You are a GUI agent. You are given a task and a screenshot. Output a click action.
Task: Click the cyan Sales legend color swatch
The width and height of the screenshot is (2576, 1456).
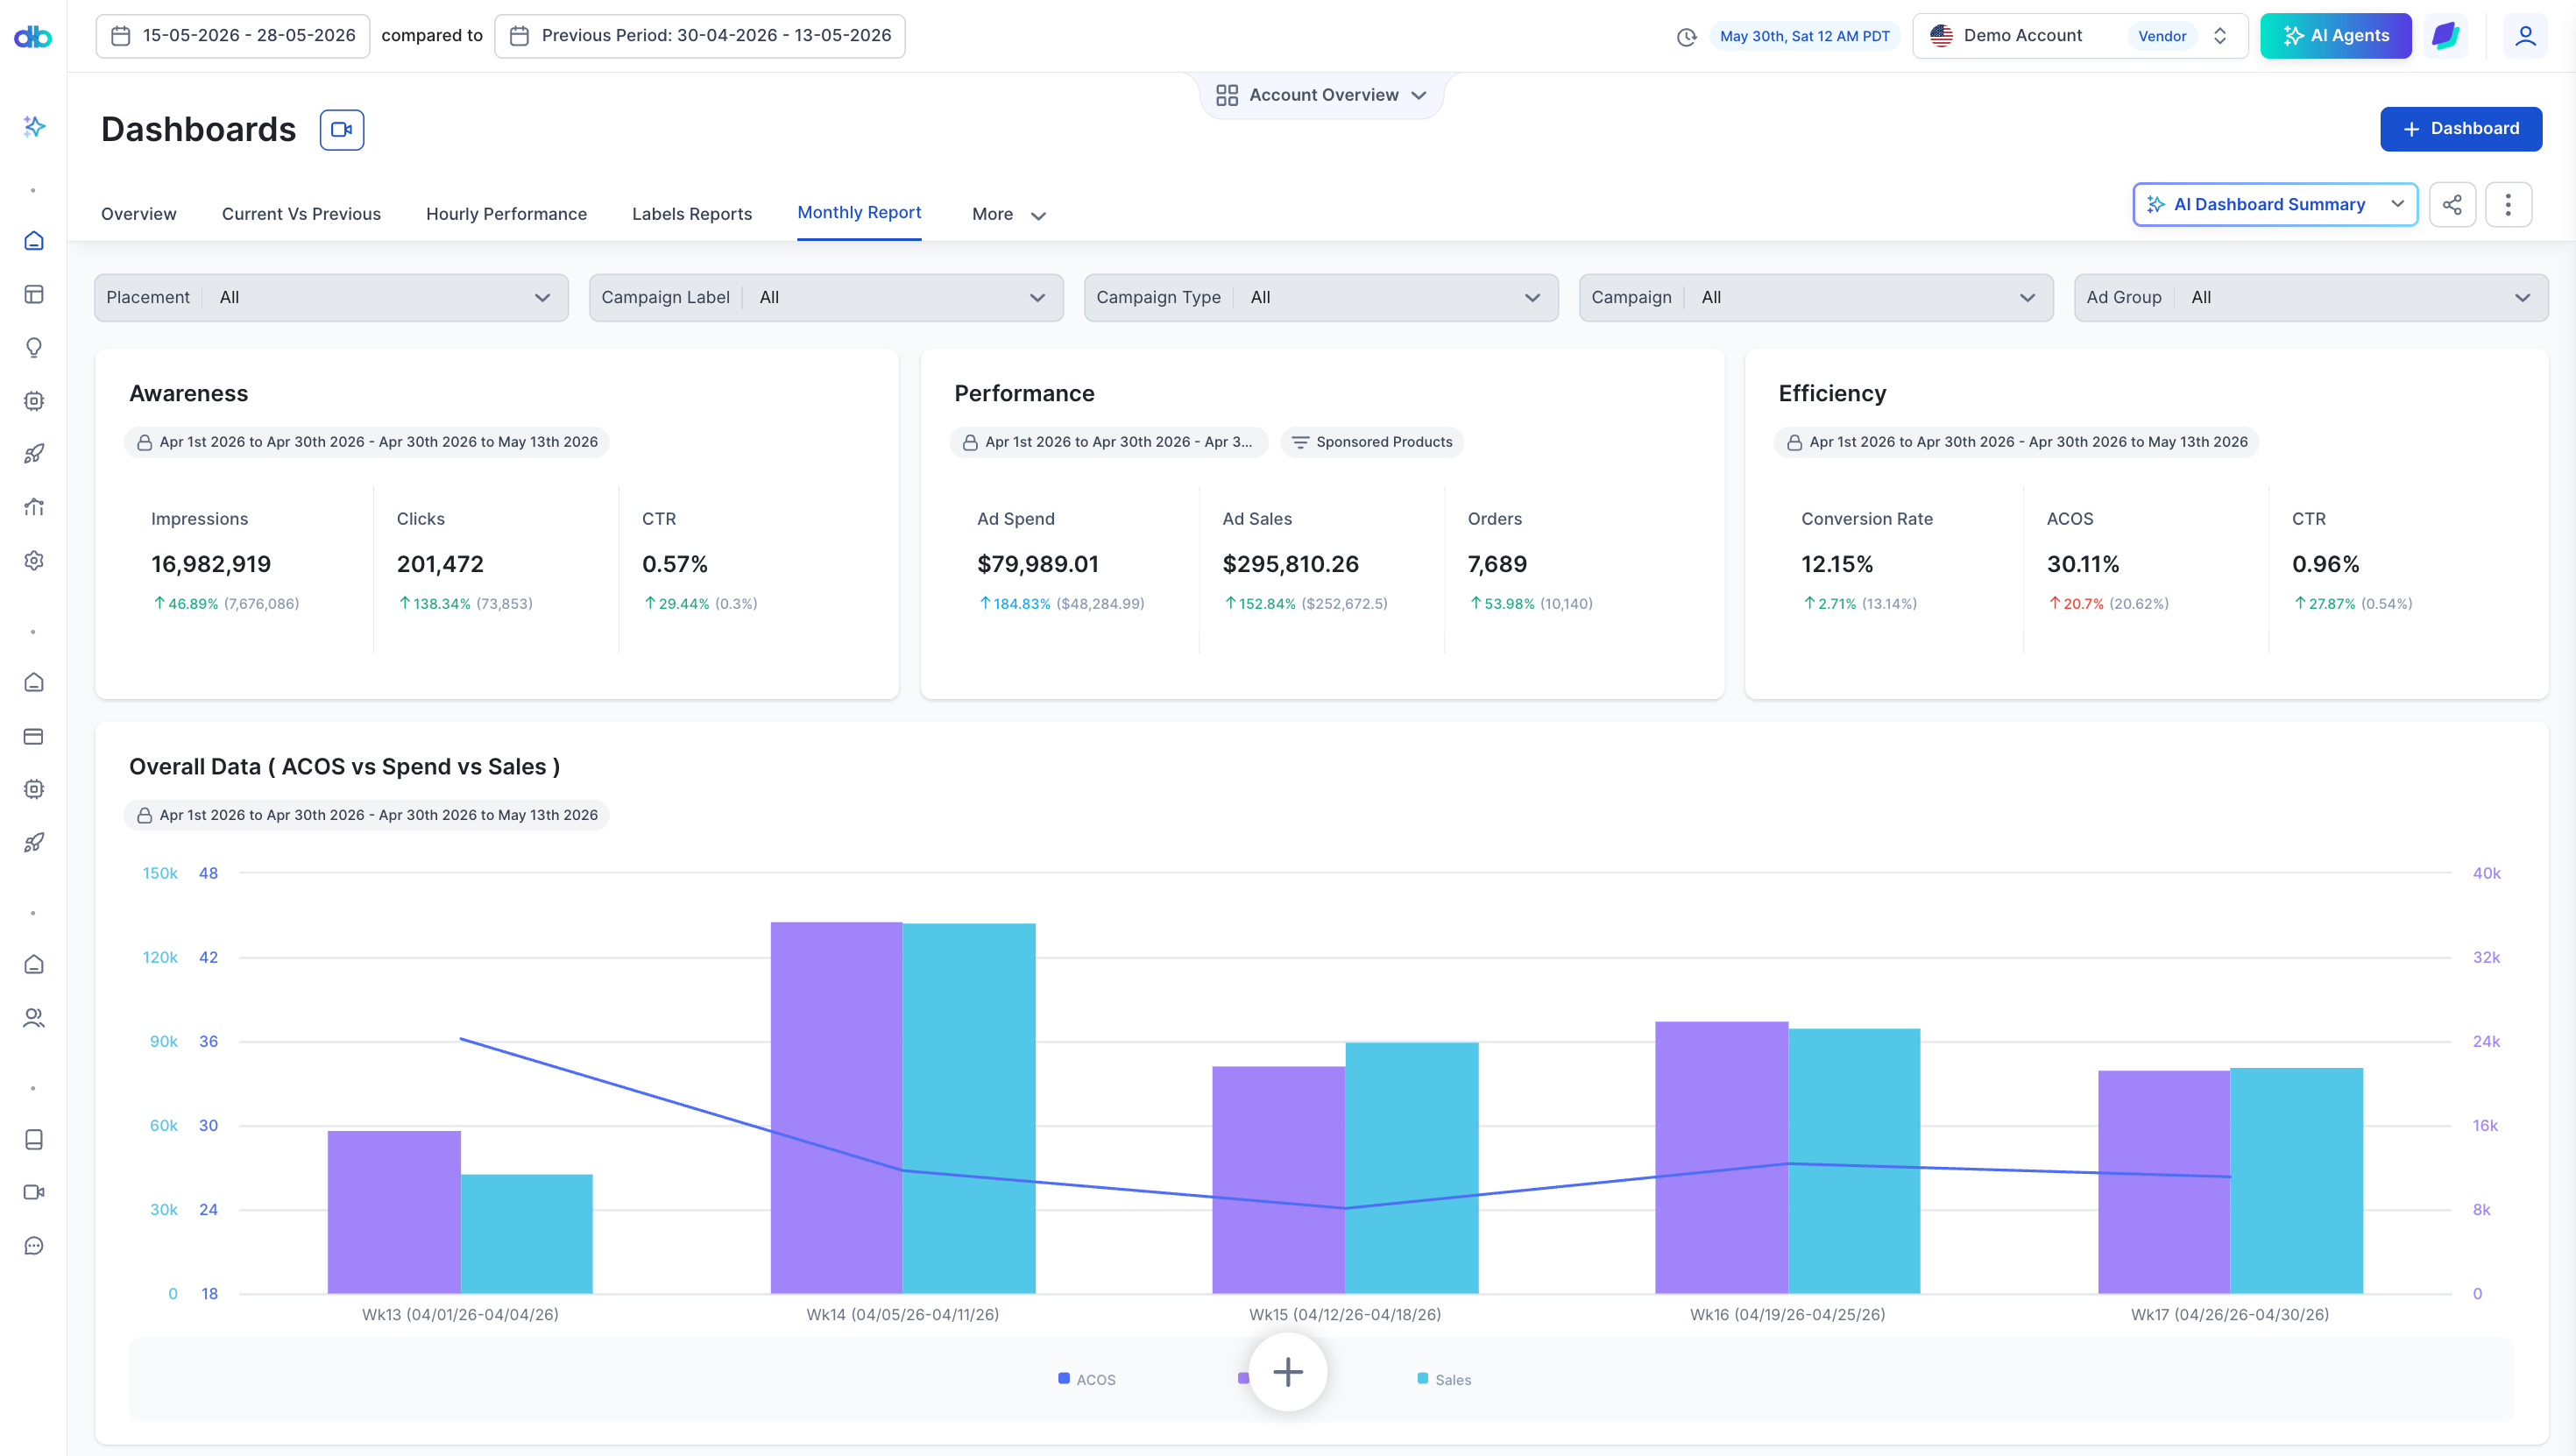point(1423,1378)
